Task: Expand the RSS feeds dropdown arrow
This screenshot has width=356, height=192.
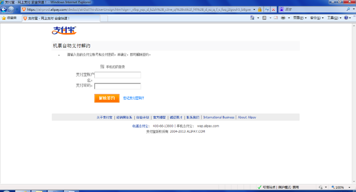Action: [x=270, y=18]
